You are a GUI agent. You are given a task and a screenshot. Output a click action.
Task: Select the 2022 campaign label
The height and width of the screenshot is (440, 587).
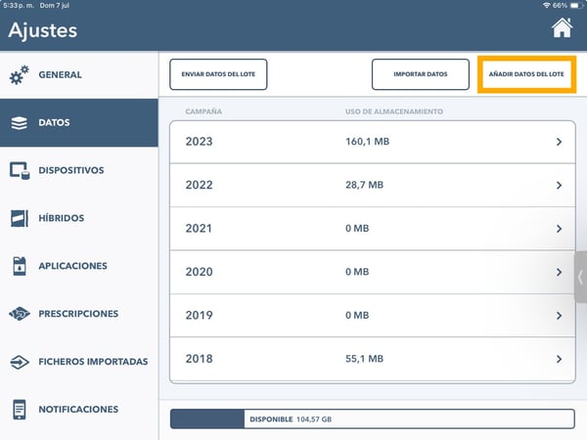tap(199, 185)
